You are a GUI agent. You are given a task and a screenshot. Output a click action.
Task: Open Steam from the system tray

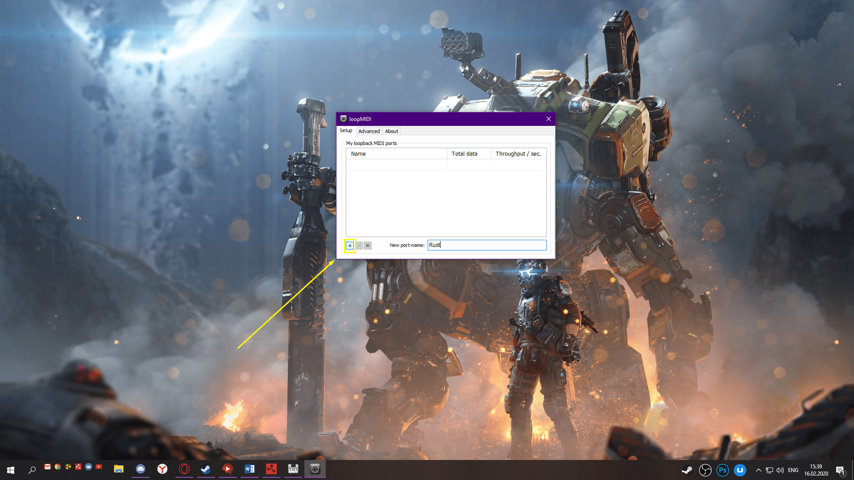pyautogui.click(x=687, y=470)
